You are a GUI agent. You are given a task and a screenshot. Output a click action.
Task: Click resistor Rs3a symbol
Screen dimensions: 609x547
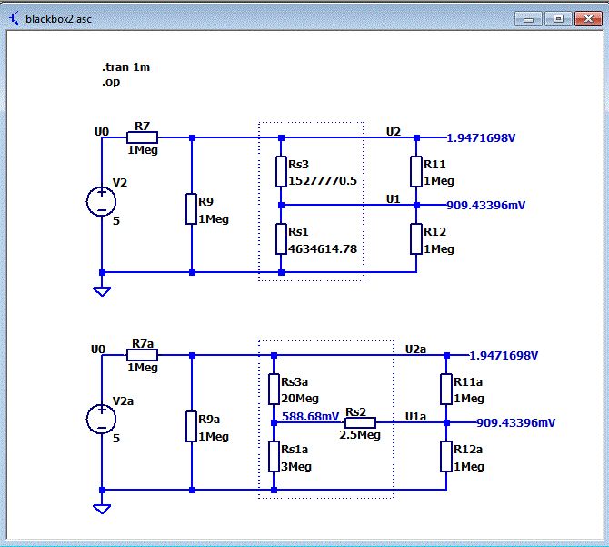point(274,389)
